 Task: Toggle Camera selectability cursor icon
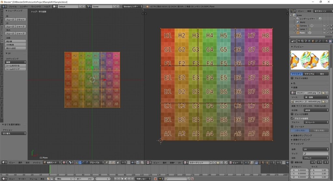pyautogui.click(x=328, y=26)
